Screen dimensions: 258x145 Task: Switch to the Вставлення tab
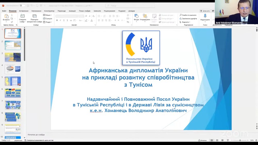click(x=24, y=11)
